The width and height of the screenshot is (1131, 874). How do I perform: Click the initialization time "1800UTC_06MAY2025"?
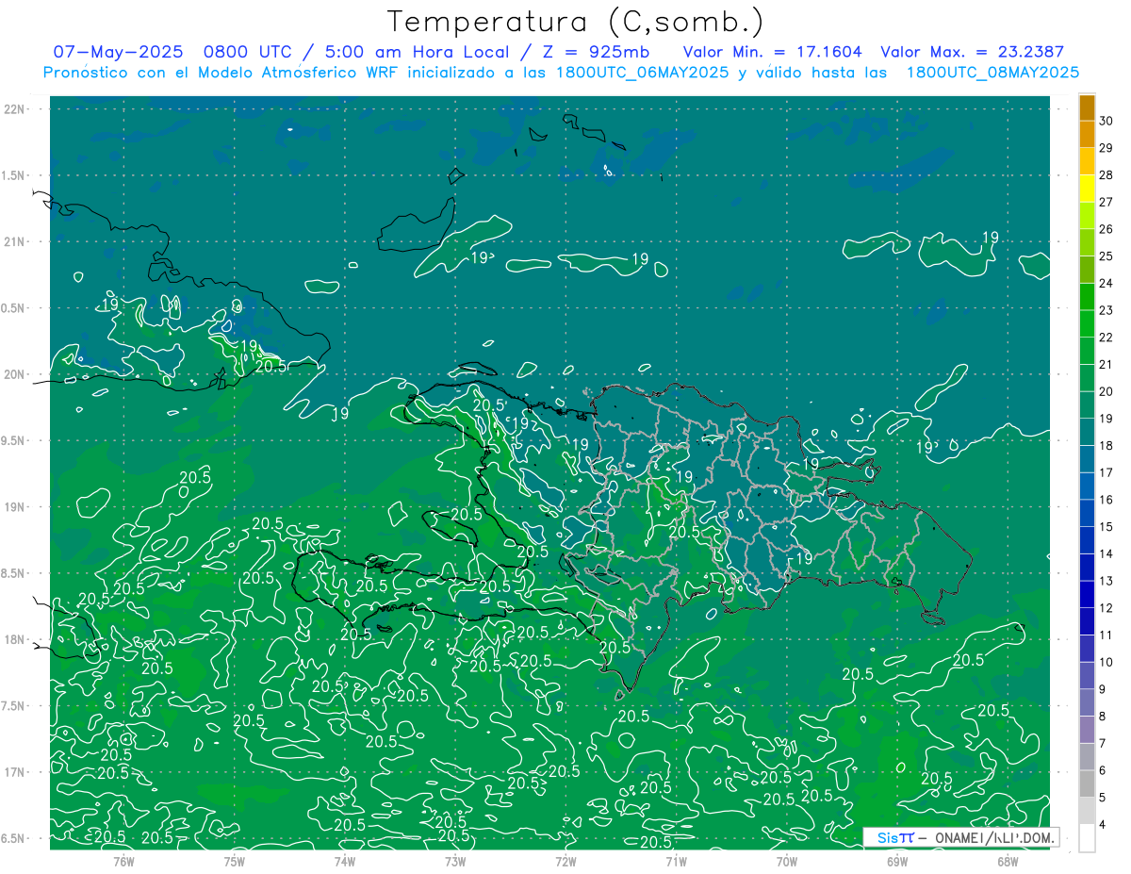point(643,73)
